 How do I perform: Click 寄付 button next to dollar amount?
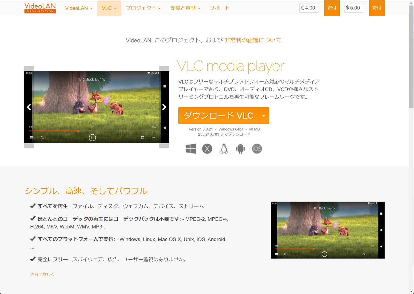tap(377, 8)
